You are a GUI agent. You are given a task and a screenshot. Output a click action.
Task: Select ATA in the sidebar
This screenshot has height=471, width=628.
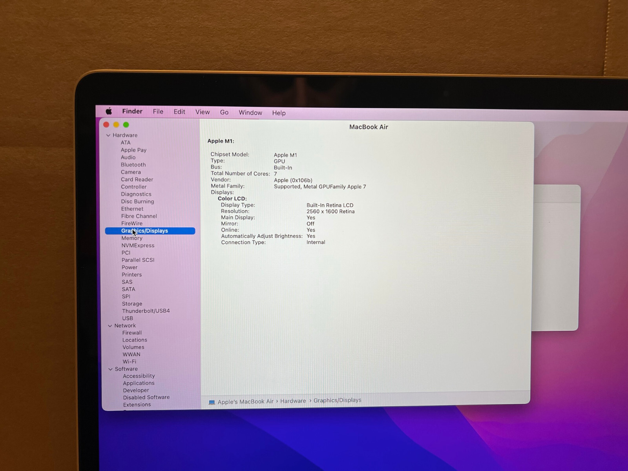click(x=126, y=142)
